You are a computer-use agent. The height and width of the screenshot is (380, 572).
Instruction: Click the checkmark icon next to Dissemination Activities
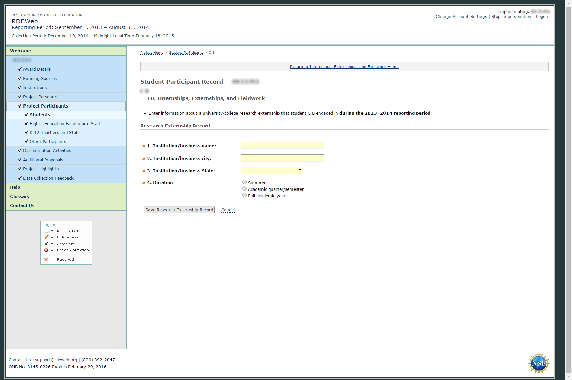[x=20, y=150]
